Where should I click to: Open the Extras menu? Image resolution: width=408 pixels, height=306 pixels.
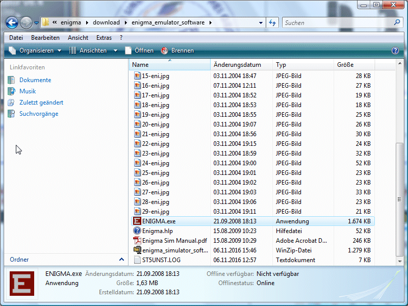pos(104,38)
